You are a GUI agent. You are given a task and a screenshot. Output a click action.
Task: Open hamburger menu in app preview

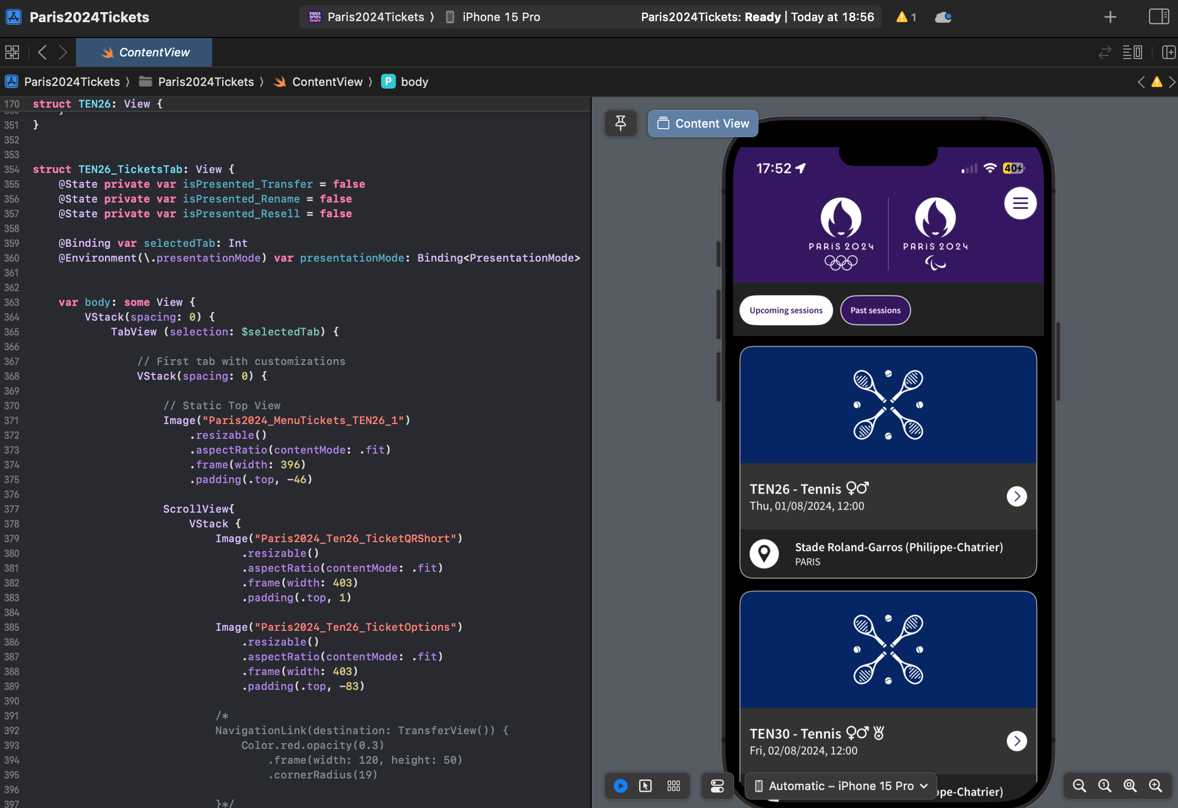click(x=1020, y=203)
